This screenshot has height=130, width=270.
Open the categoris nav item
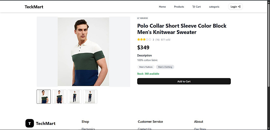(x=214, y=7)
